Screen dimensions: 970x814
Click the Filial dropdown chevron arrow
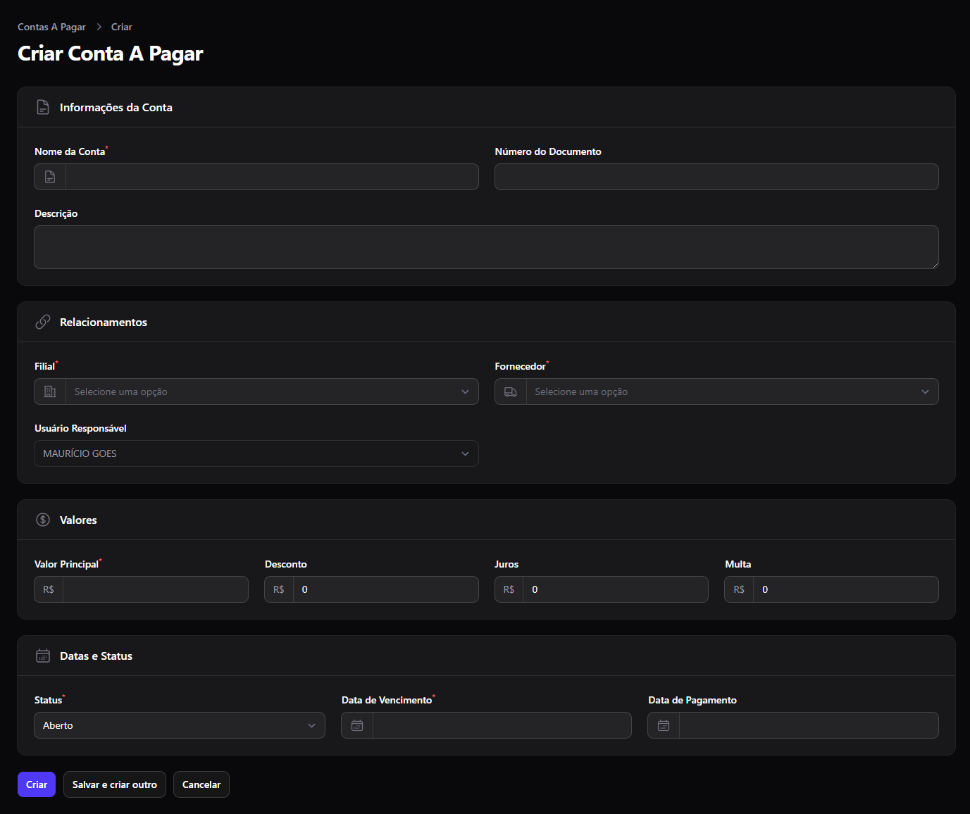[x=465, y=392]
